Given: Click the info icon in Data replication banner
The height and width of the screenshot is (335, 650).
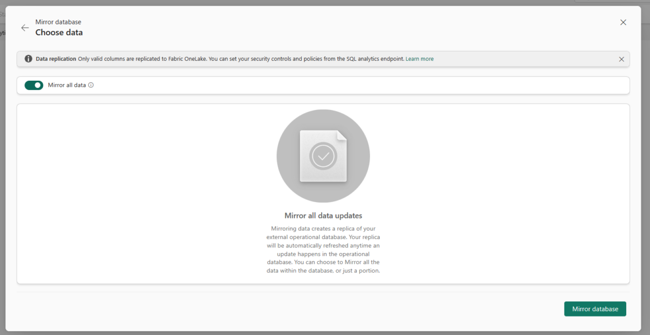Looking at the screenshot, I should tap(28, 59).
